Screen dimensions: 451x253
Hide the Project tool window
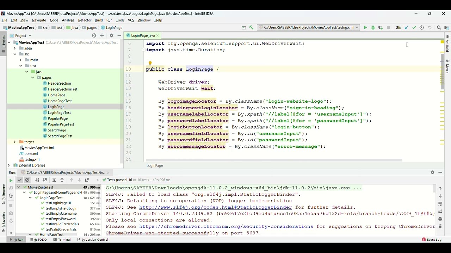(119, 35)
